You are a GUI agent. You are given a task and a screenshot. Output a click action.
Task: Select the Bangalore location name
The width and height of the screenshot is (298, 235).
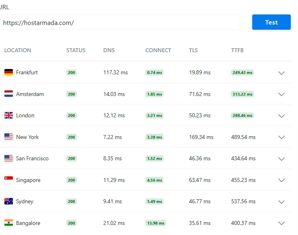(x=28, y=223)
